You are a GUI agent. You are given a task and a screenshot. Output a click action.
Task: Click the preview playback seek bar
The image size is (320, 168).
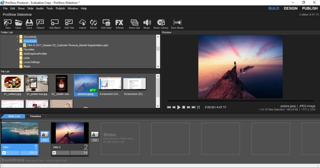pyautogui.click(x=241, y=101)
